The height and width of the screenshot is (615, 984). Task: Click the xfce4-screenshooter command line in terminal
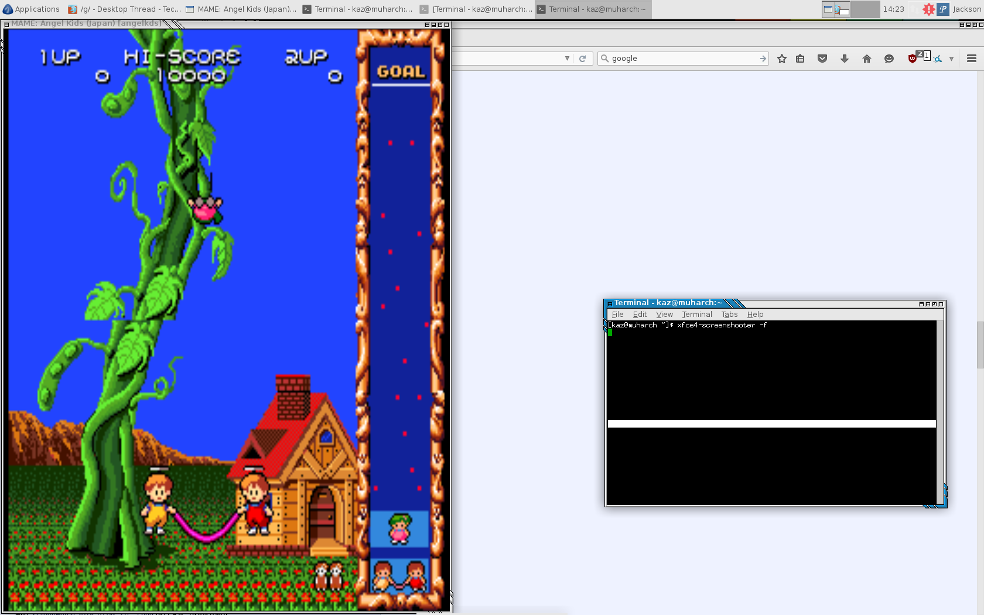pos(688,325)
